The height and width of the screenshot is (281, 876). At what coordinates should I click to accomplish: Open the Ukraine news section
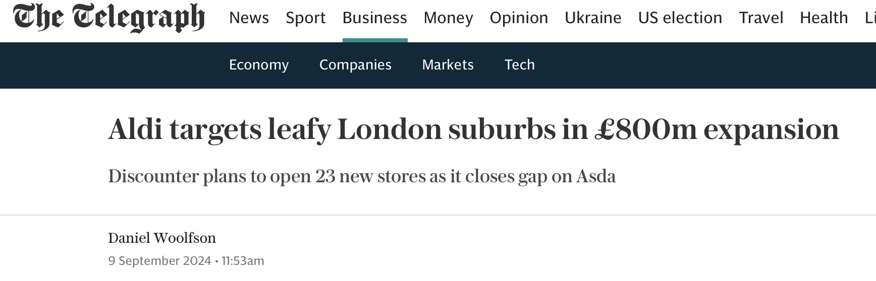(x=593, y=18)
